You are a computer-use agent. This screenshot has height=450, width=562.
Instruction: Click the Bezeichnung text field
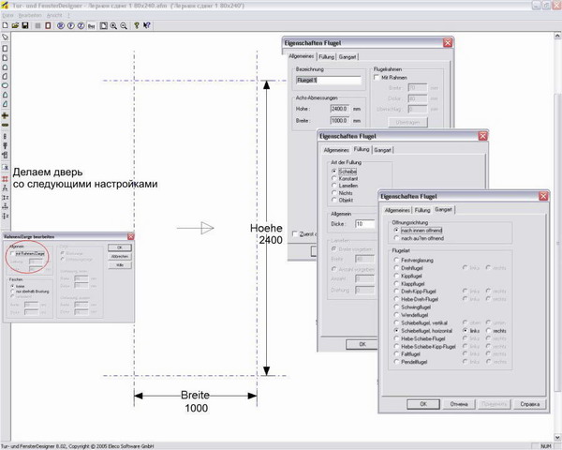(328, 82)
